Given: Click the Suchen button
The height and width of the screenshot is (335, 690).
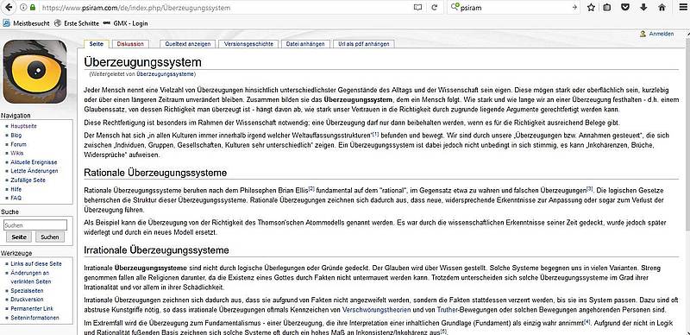Looking at the screenshot, I should click(50, 237).
